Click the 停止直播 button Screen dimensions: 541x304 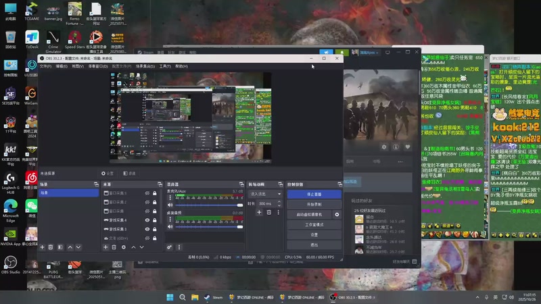(x=314, y=195)
